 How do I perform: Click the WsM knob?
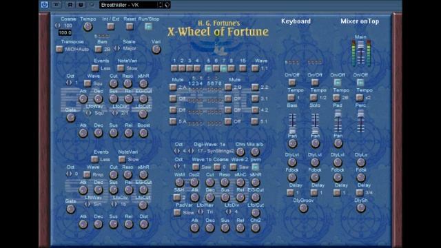(179, 182)
